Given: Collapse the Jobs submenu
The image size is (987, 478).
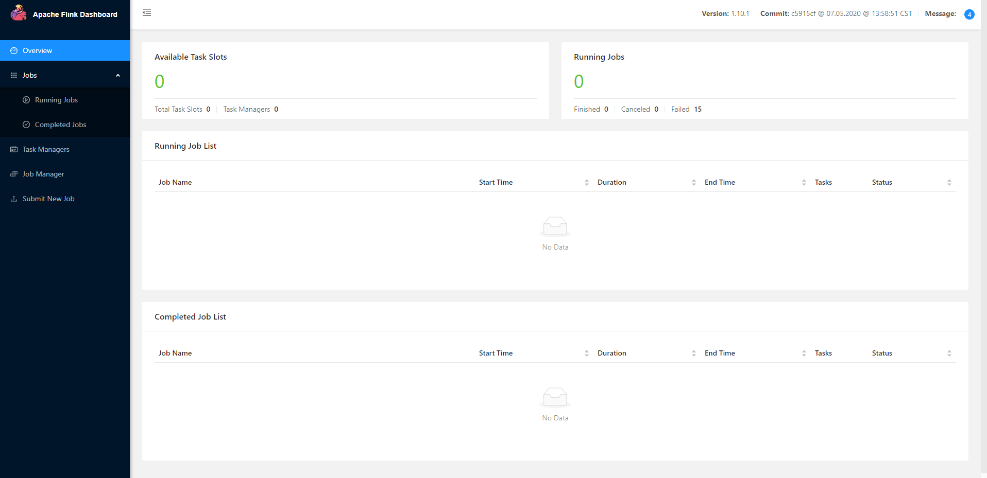Looking at the screenshot, I should [117, 75].
